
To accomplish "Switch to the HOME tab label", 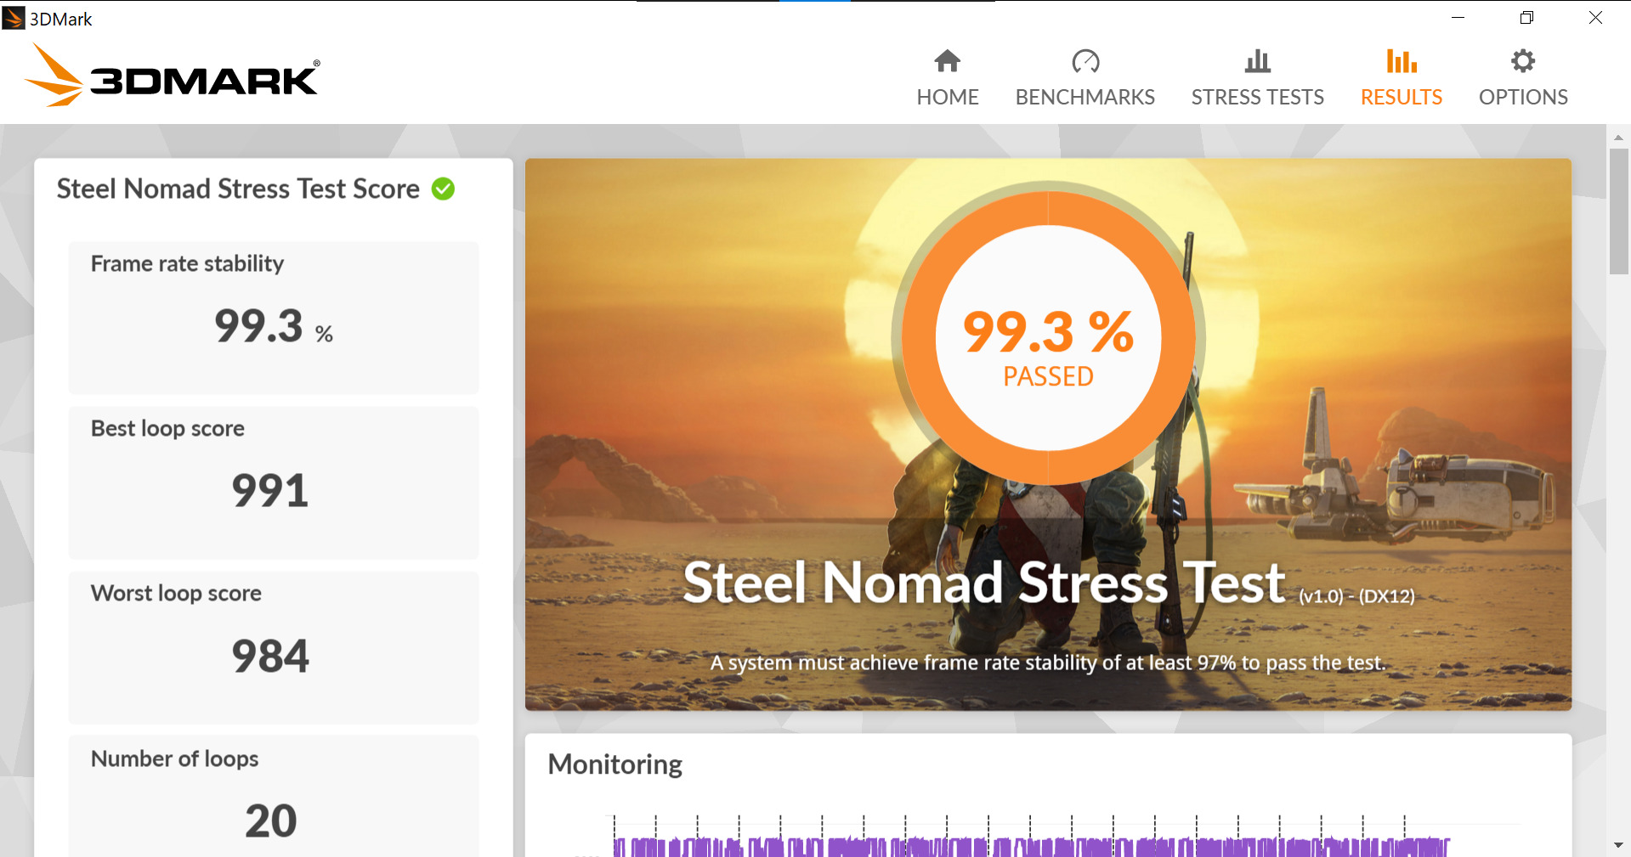I will click(x=948, y=97).
